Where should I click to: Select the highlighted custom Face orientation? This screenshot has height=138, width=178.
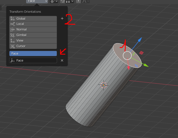[33, 53]
